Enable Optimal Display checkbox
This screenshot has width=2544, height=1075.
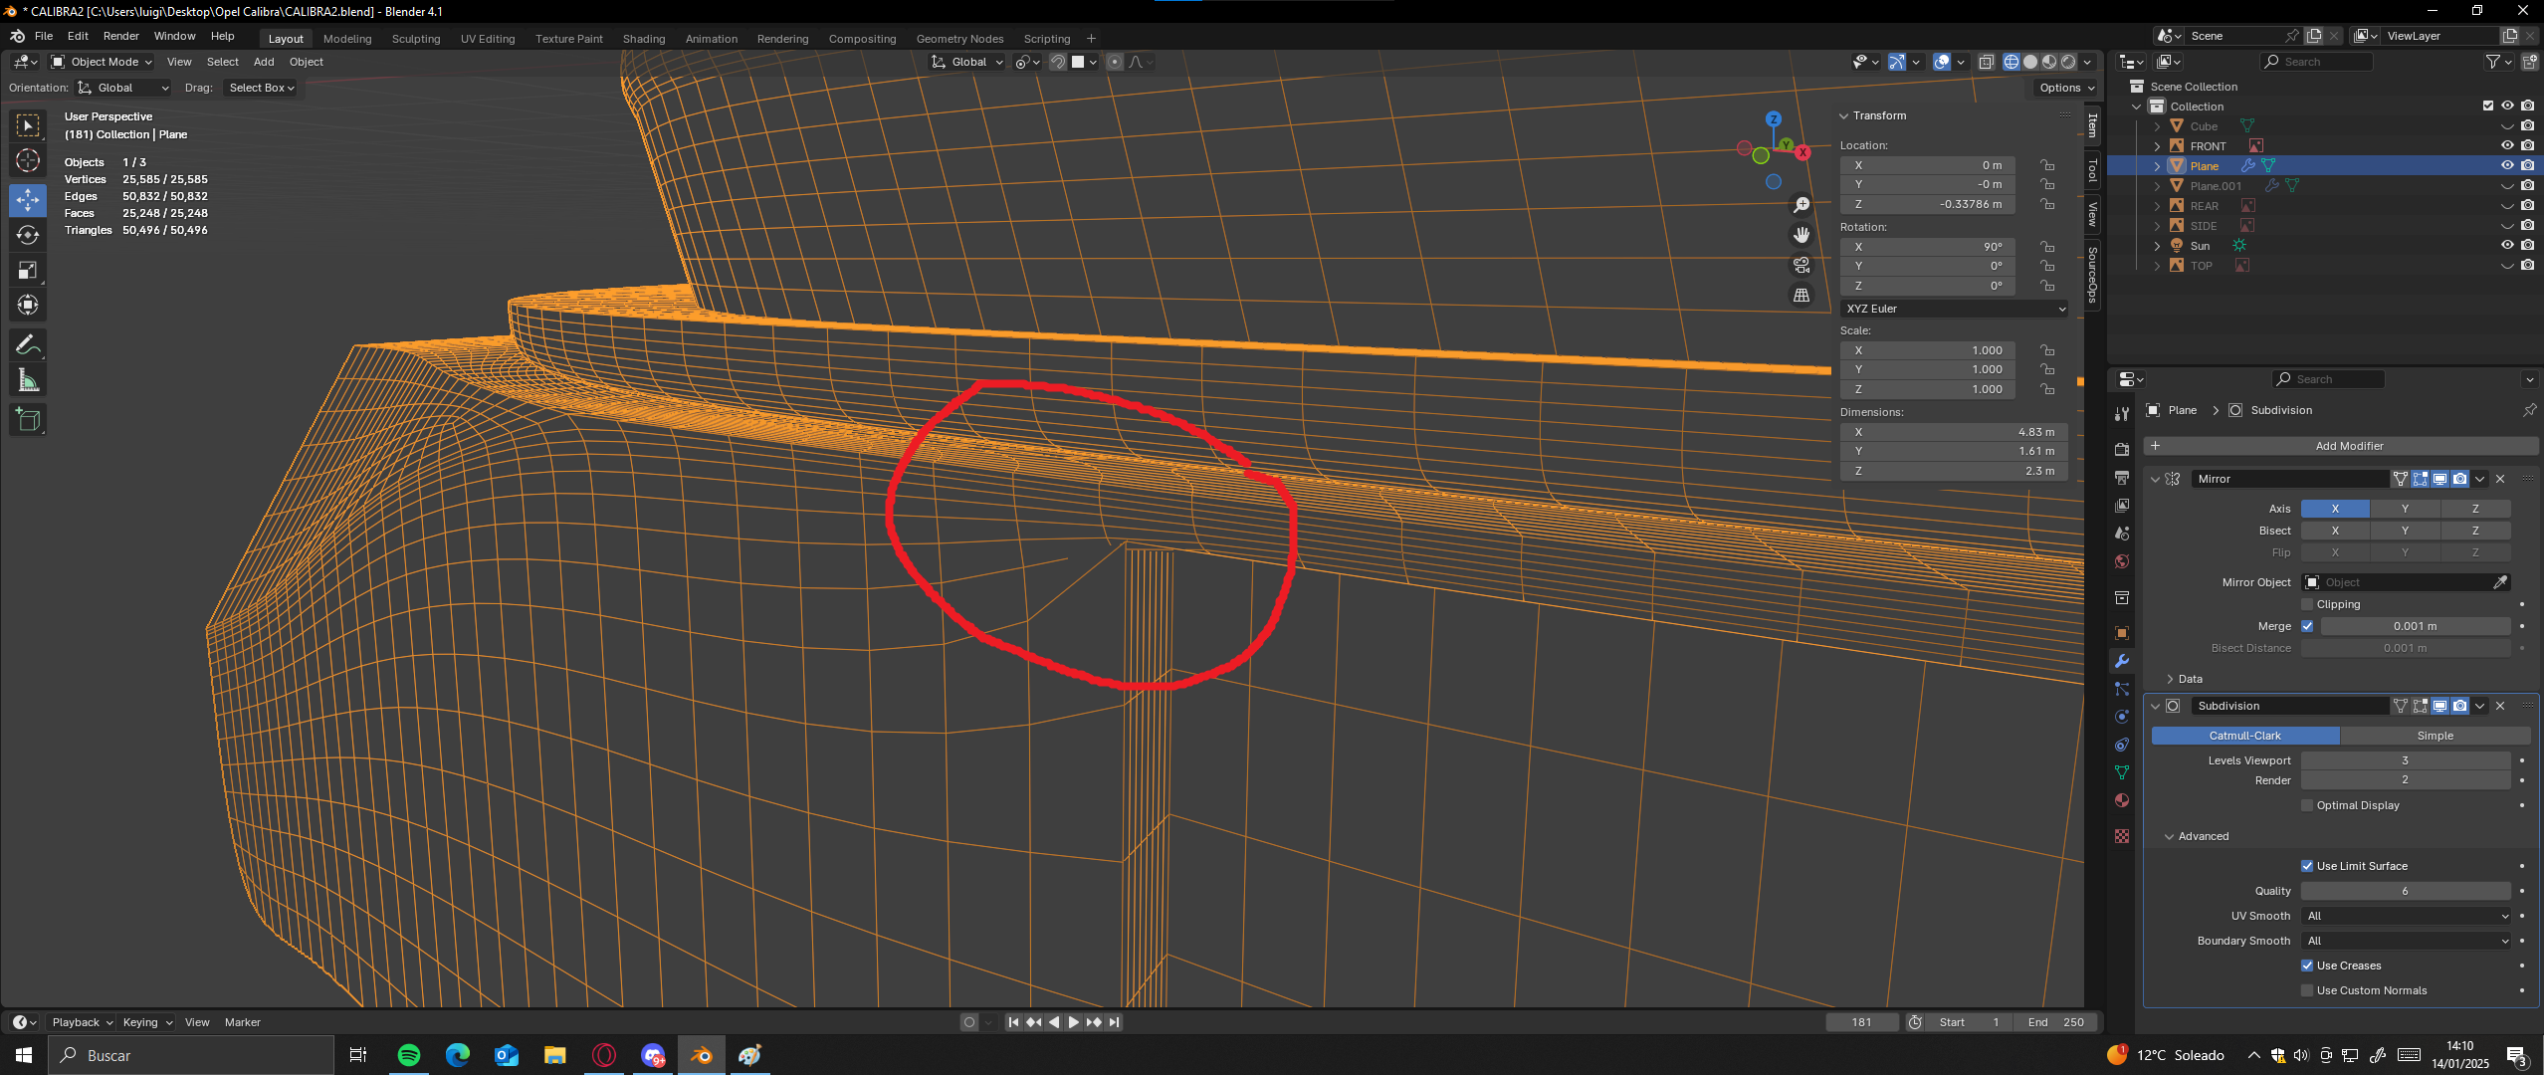[x=2307, y=805]
